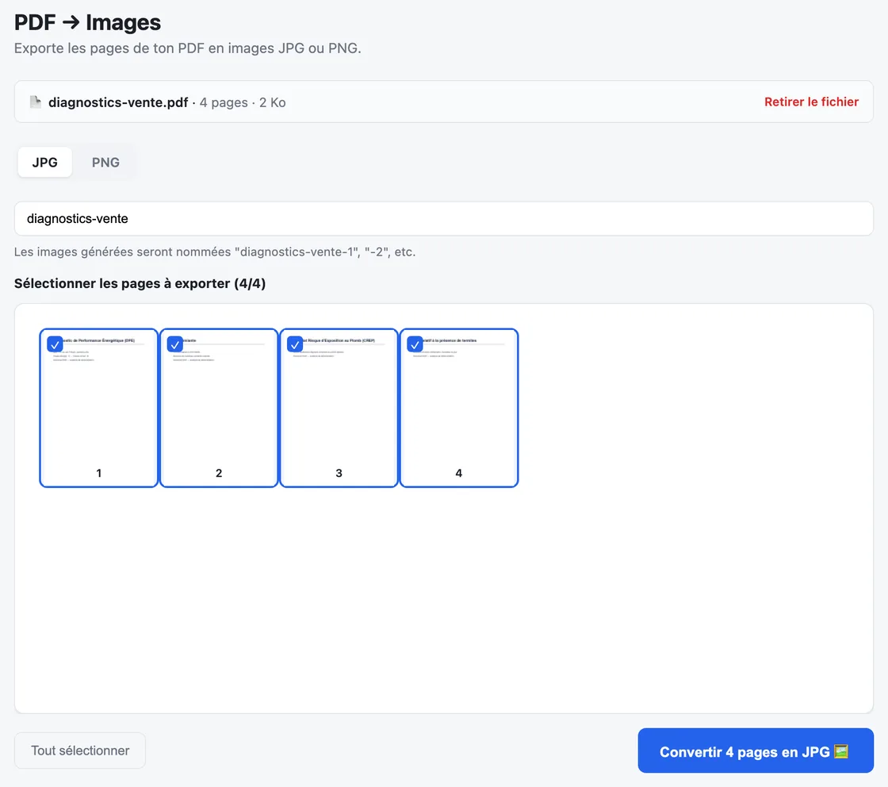The width and height of the screenshot is (888, 787).
Task: Click the diagnostics-vente.pdf file name
Action: click(118, 102)
